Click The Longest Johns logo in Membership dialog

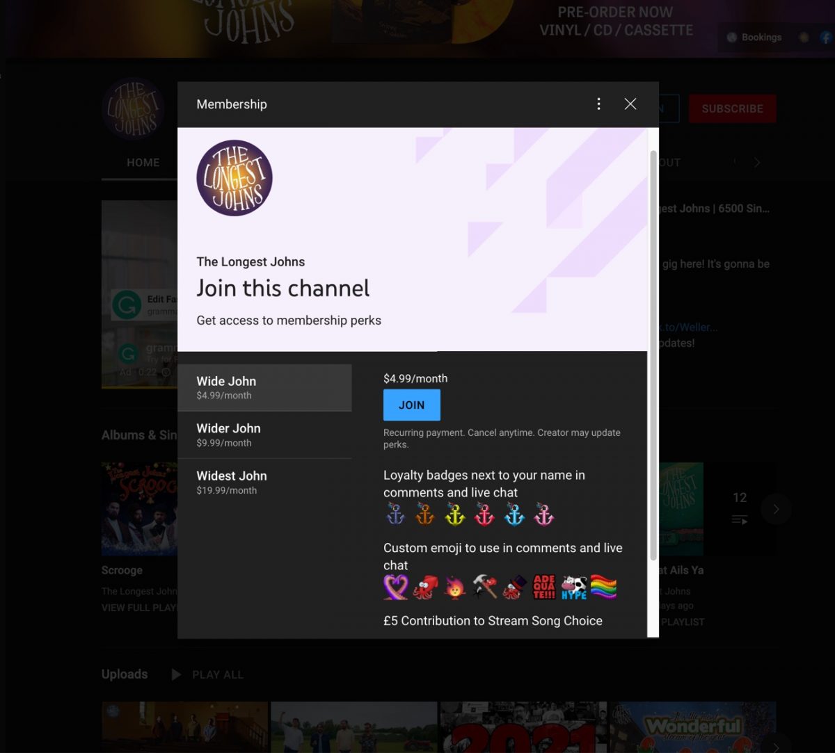[x=234, y=178]
